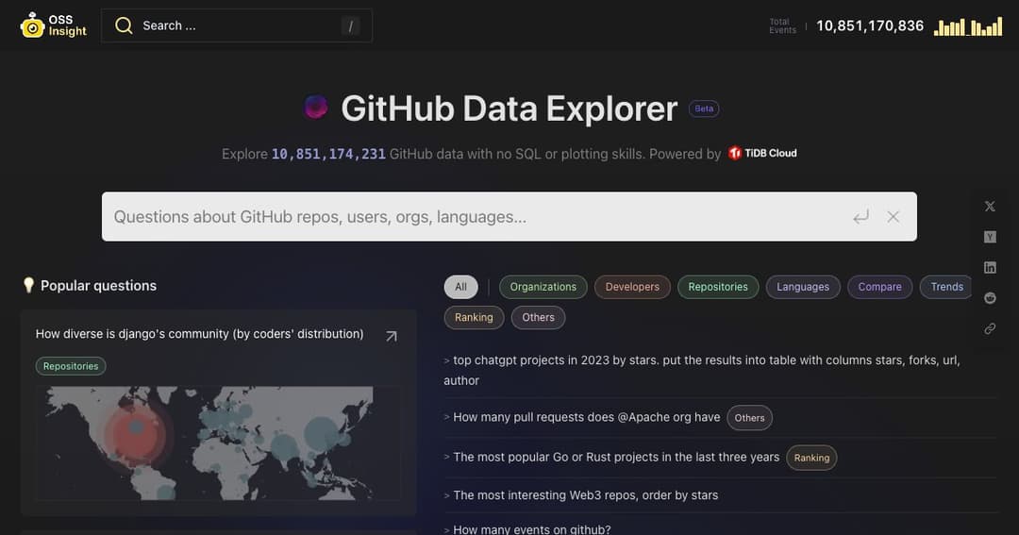Click the Total Events counter 10,851,170,836
The height and width of the screenshot is (535, 1019).
[x=870, y=26]
